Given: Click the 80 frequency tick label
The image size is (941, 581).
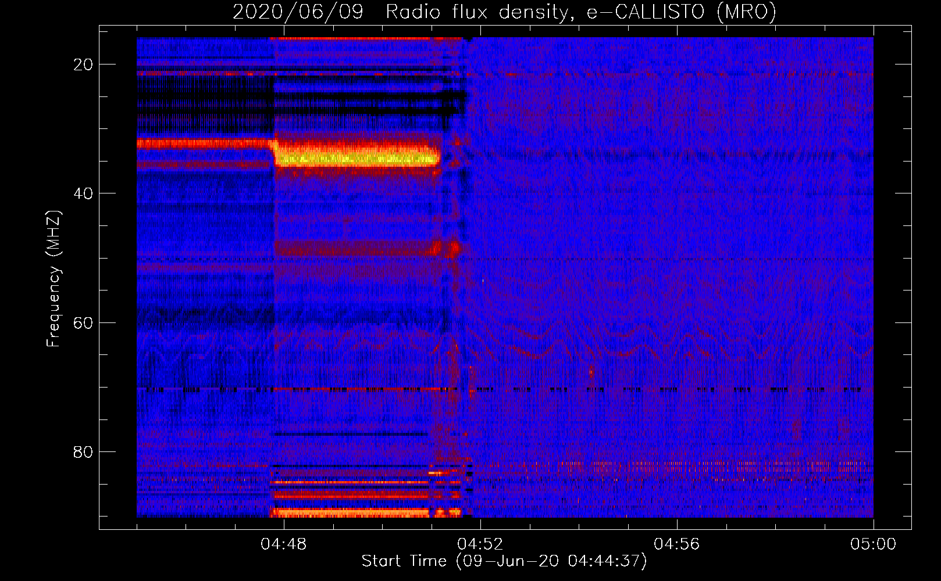Looking at the screenshot, I should (83, 452).
